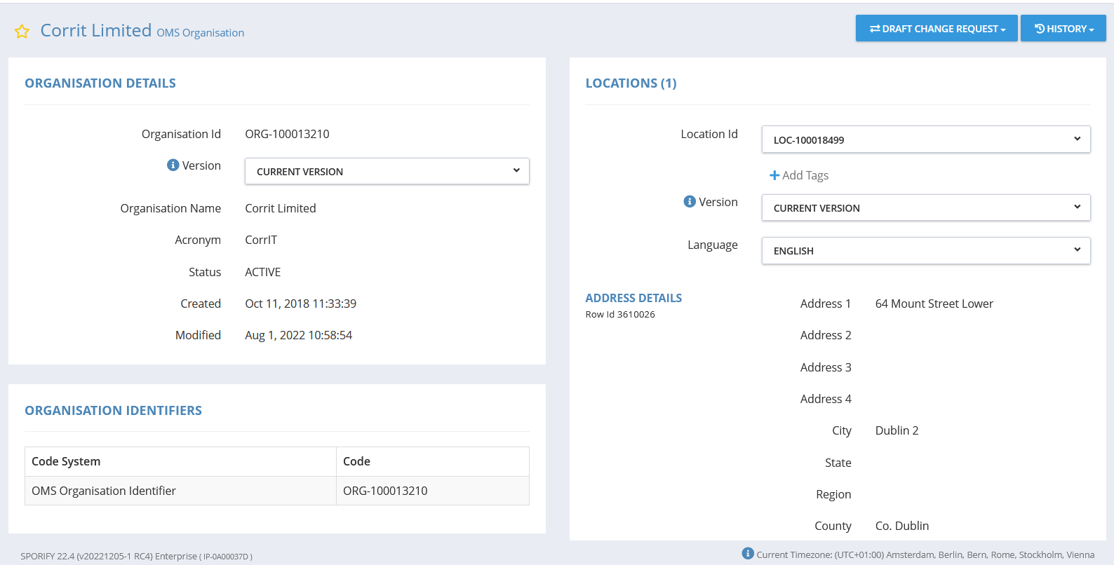Image resolution: width=1114 pixels, height=565 pixels.
Task: Click info icon beside Locations Version label
Action: 690,201
